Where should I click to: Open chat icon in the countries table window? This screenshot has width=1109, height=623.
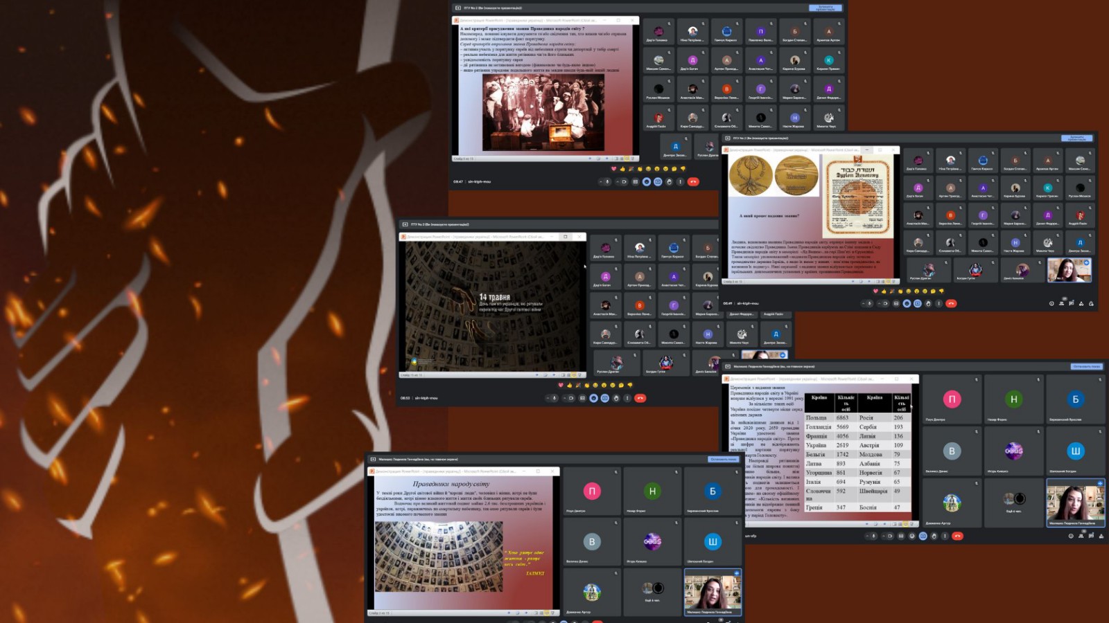coord(1091,536)
